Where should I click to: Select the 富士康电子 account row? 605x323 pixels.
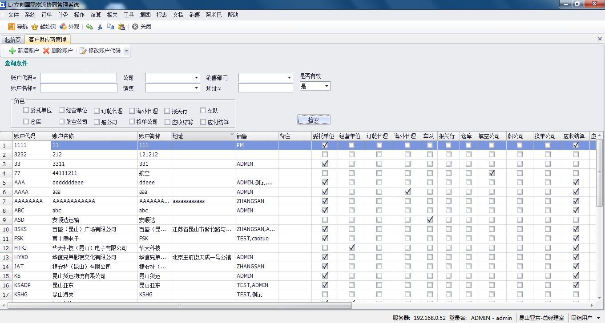pyautogui.click(x=298, y=238)
